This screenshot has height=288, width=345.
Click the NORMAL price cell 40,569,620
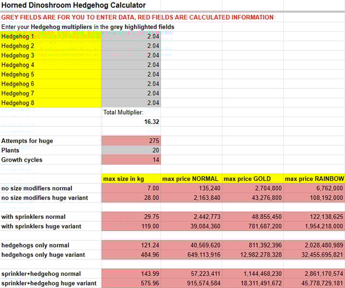coord(191,245)
